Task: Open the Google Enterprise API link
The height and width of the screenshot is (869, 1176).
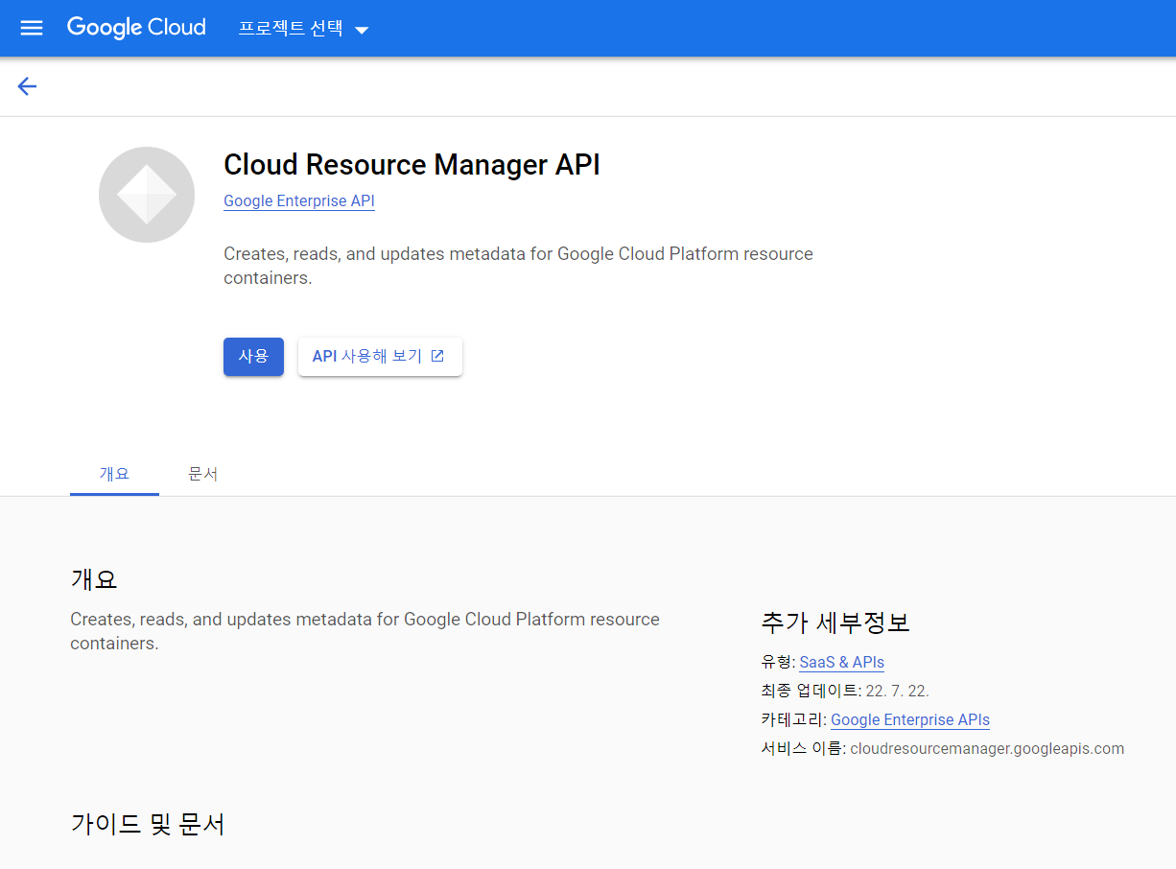Action: pyautogui.click(x=299, y=201)
